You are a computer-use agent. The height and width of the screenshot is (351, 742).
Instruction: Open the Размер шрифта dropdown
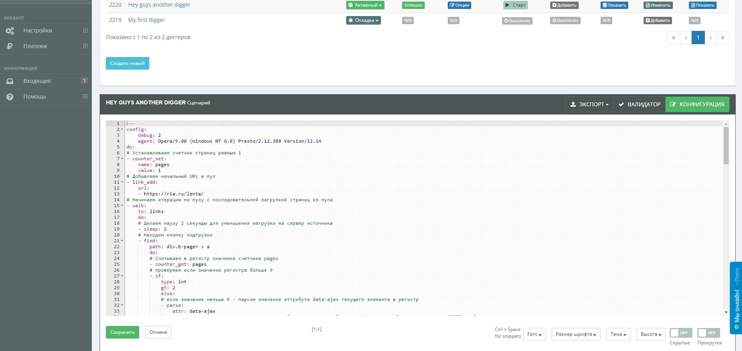(576, 334)
